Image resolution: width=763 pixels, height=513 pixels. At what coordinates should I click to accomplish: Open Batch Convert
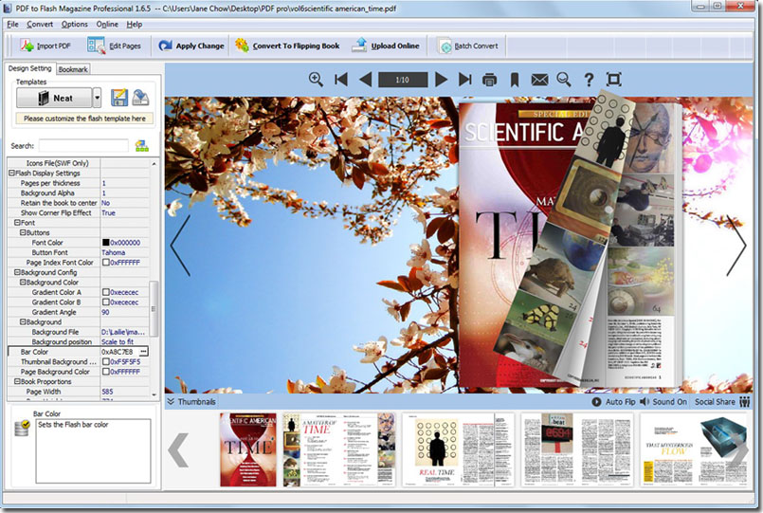point(467,46)
